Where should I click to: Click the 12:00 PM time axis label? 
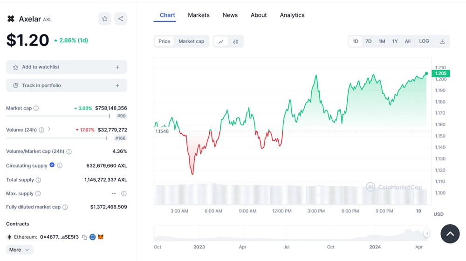coord(282,211)
